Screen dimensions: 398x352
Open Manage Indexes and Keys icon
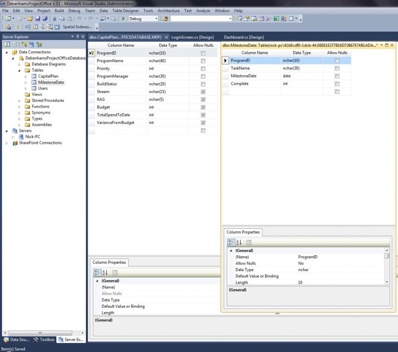[35, 27]
